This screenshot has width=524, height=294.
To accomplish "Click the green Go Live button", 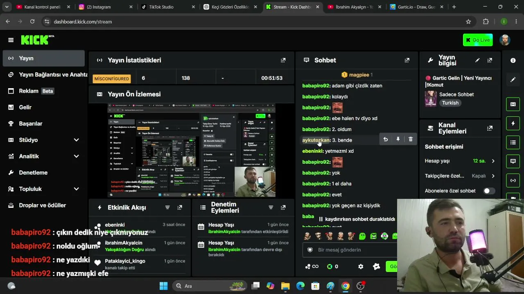I will coord(478,40).
